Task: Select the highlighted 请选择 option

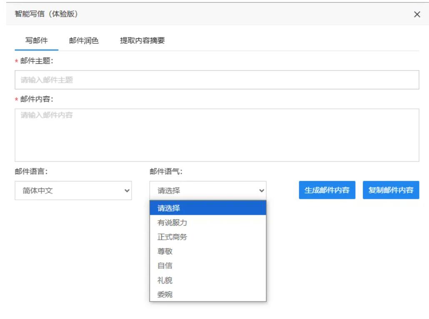Action: click(x=207, y=208)
